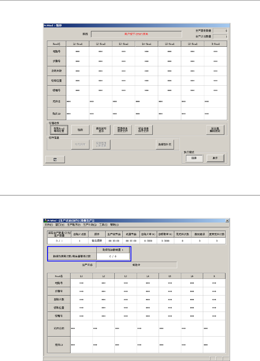Image resolution: width=260 pixels, height=361 pixels.
Task: Click the L1 column header in lower window
Action: [x=81, y=276]
